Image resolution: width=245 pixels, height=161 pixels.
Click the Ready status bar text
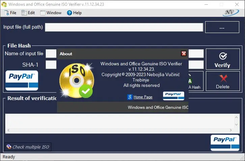[x=9, y=157]
